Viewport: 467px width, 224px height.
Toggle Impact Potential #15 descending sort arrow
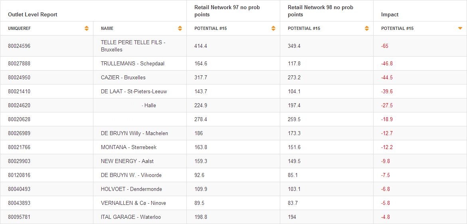click(x=460, y=28)
